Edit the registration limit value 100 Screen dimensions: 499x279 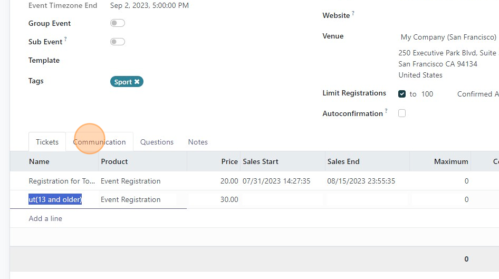point(427,94)
